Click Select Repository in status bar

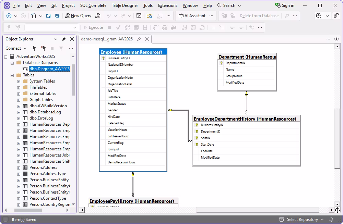click(x=301, y=220)
